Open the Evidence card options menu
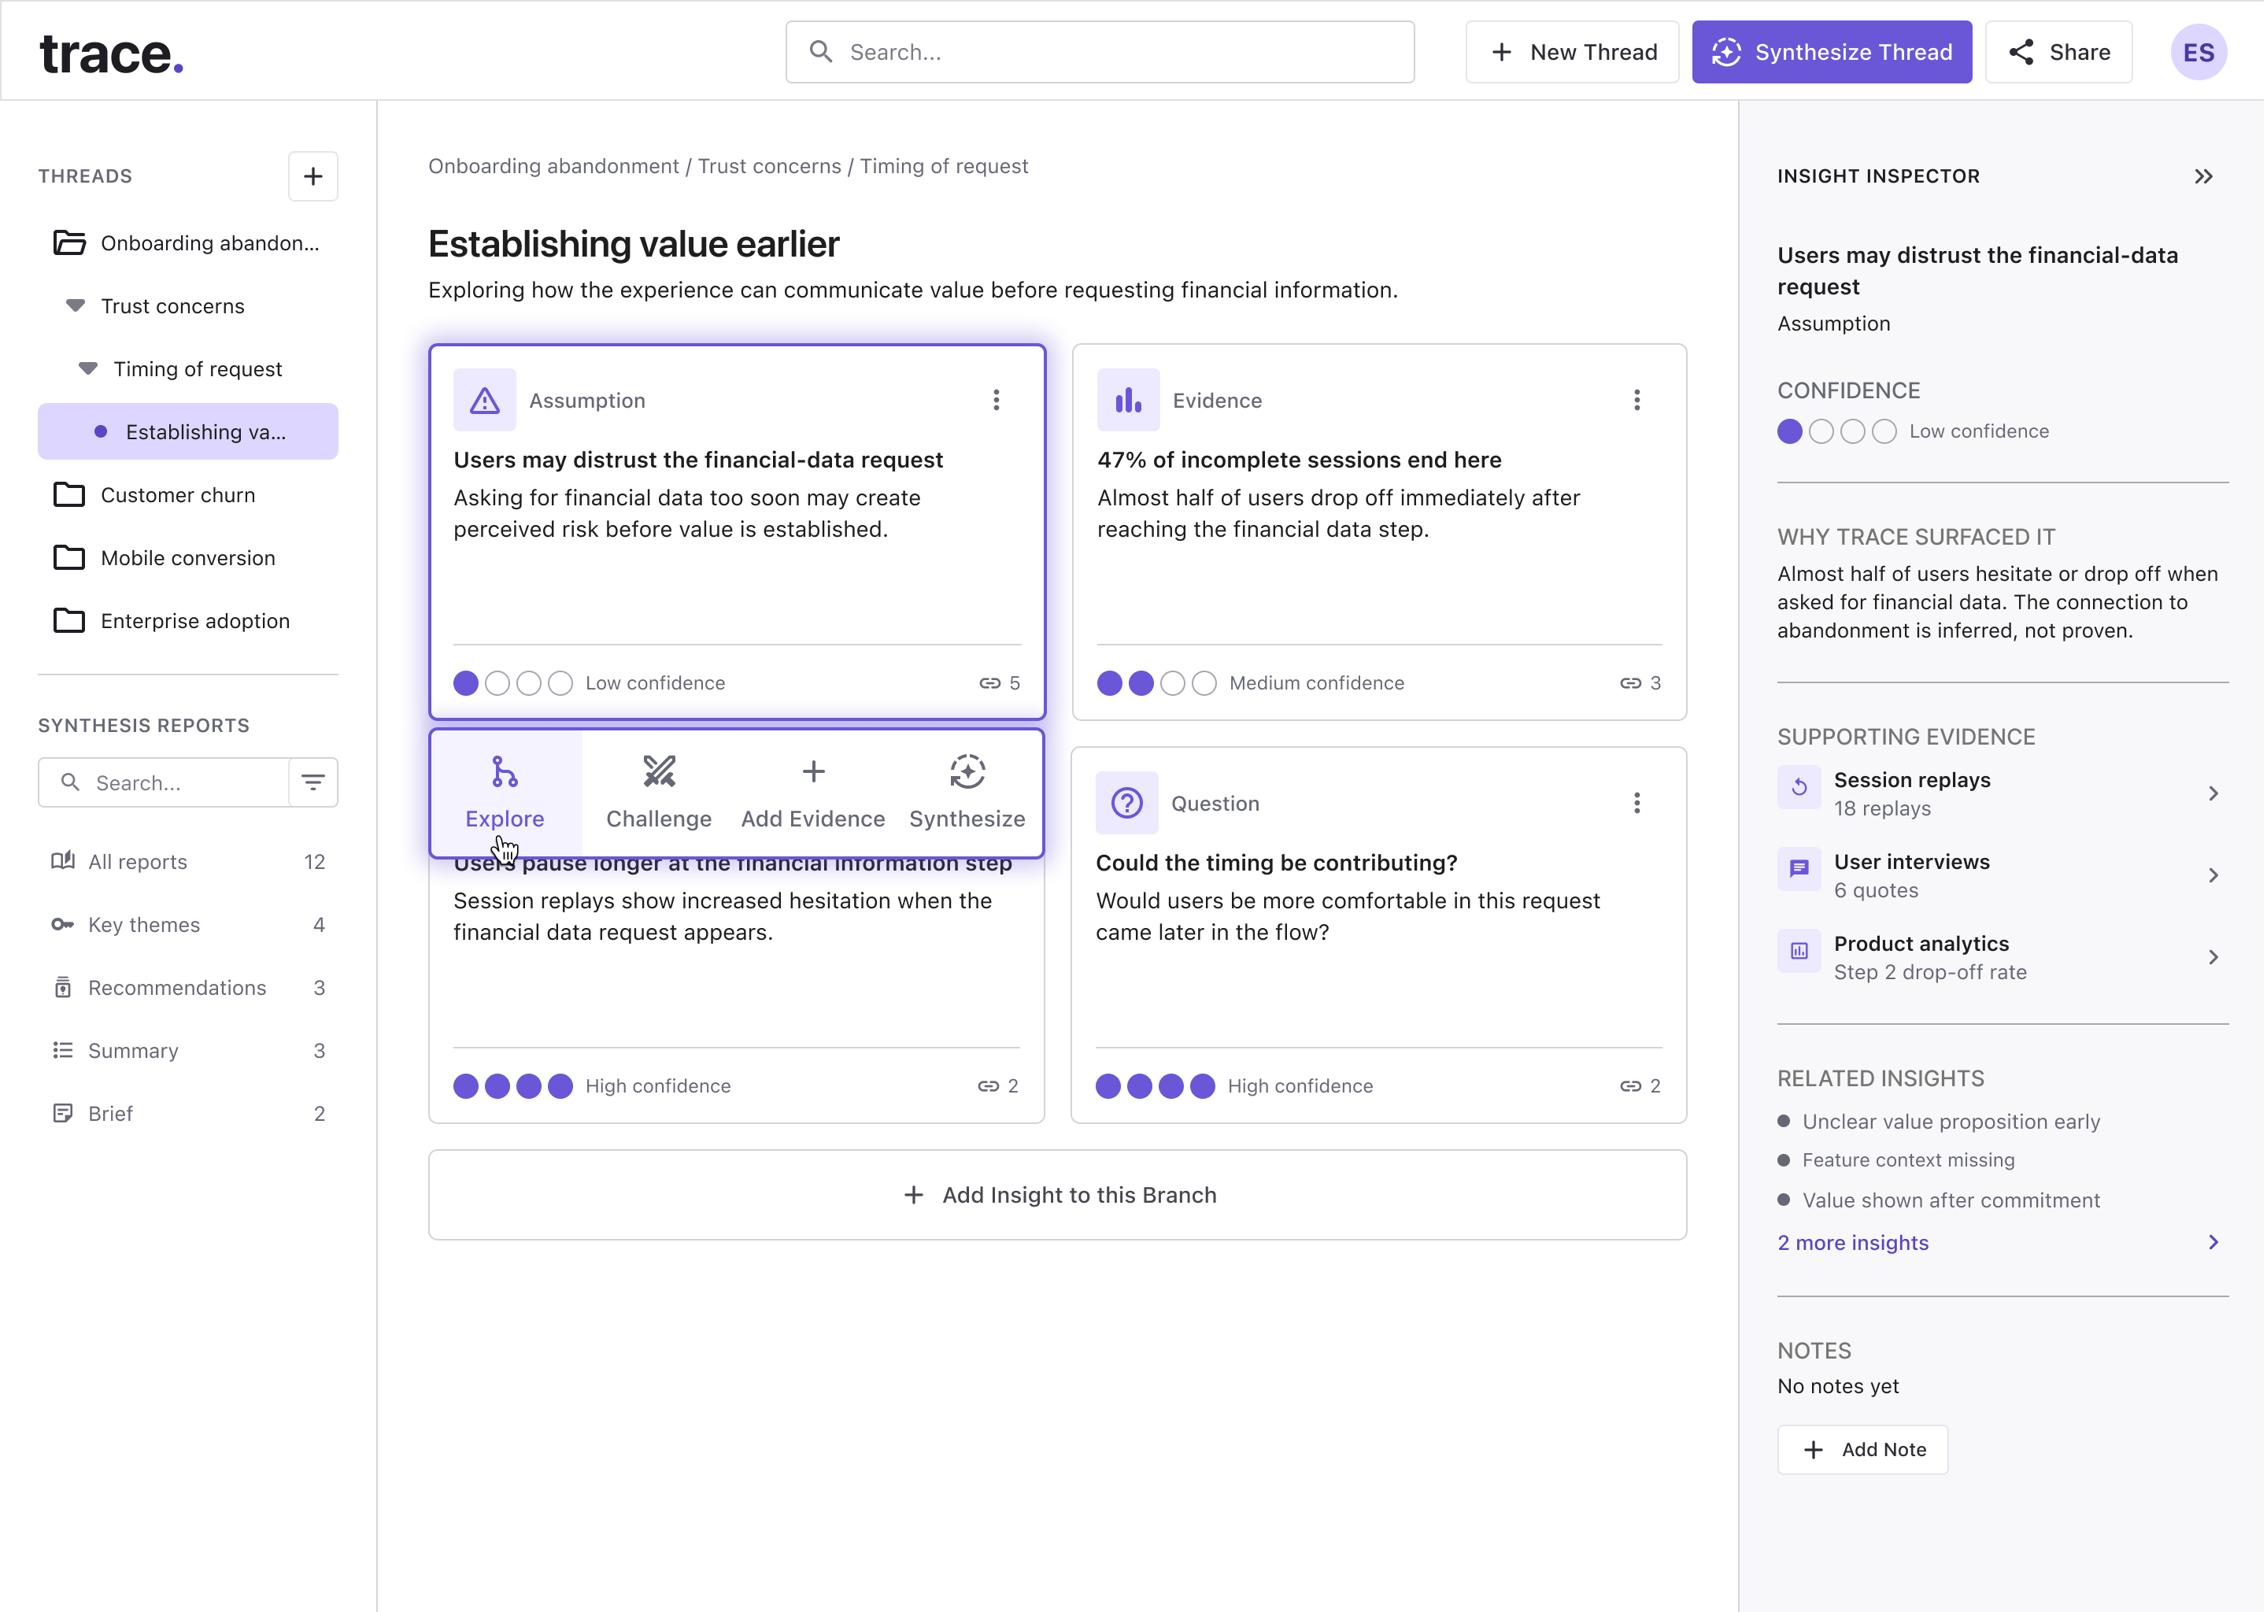Screen dimensions: 2267x1612 pos(1636,400)
